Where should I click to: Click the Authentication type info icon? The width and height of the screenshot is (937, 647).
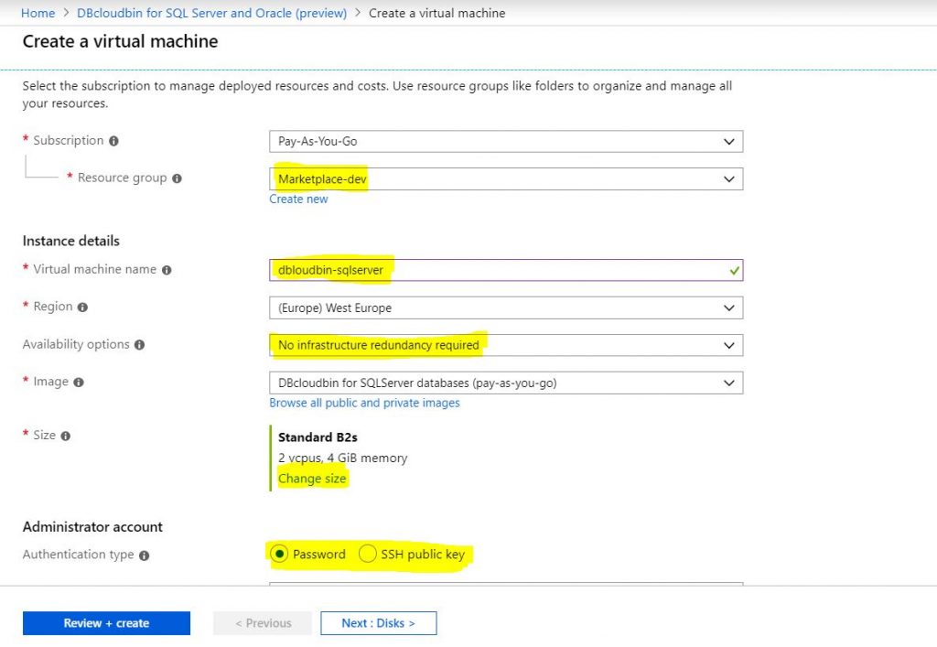[x=144, y=555]
